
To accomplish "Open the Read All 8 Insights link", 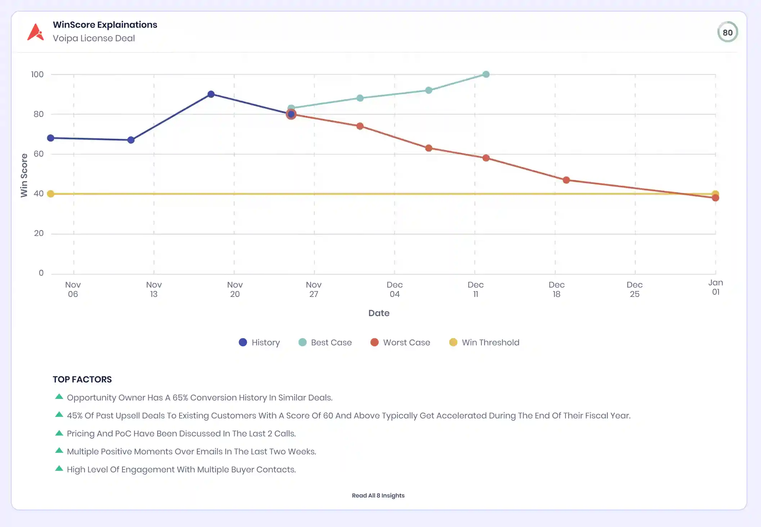I will tap(378, 495).
